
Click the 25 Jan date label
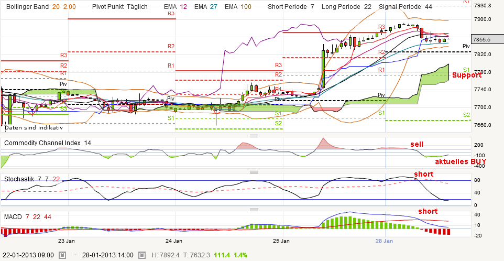point(282,241)
